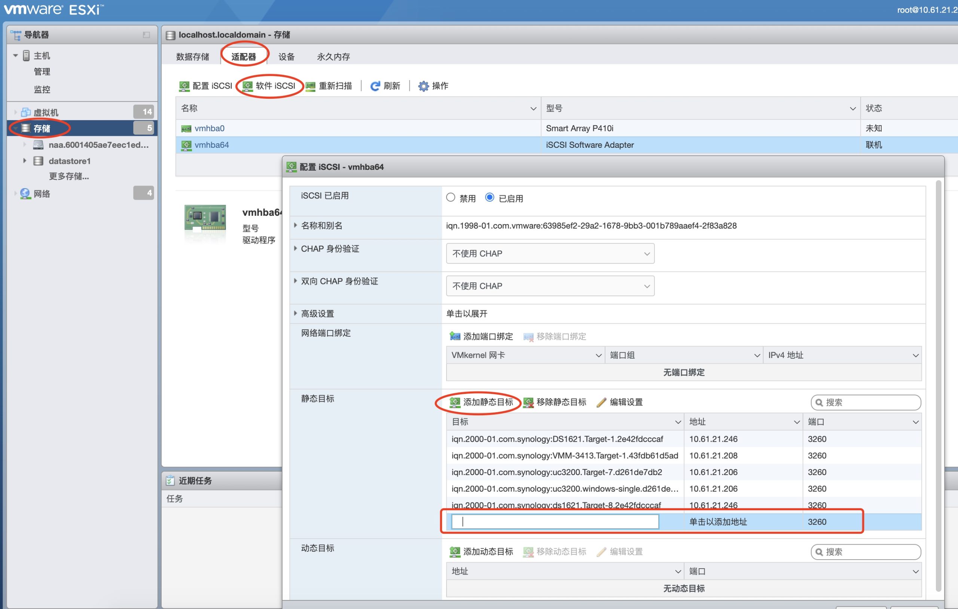Click the naa.6001405ae7eec1ed disk icon
This screenshot has width=958, height=609.
click(38, 145)
